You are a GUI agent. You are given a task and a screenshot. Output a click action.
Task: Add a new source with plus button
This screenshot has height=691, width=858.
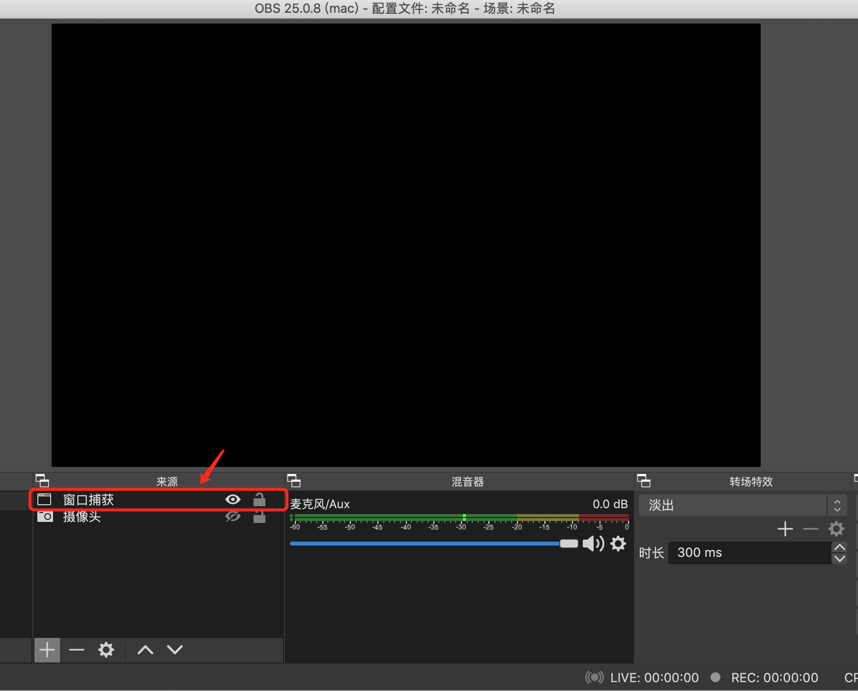click(47, 650)
